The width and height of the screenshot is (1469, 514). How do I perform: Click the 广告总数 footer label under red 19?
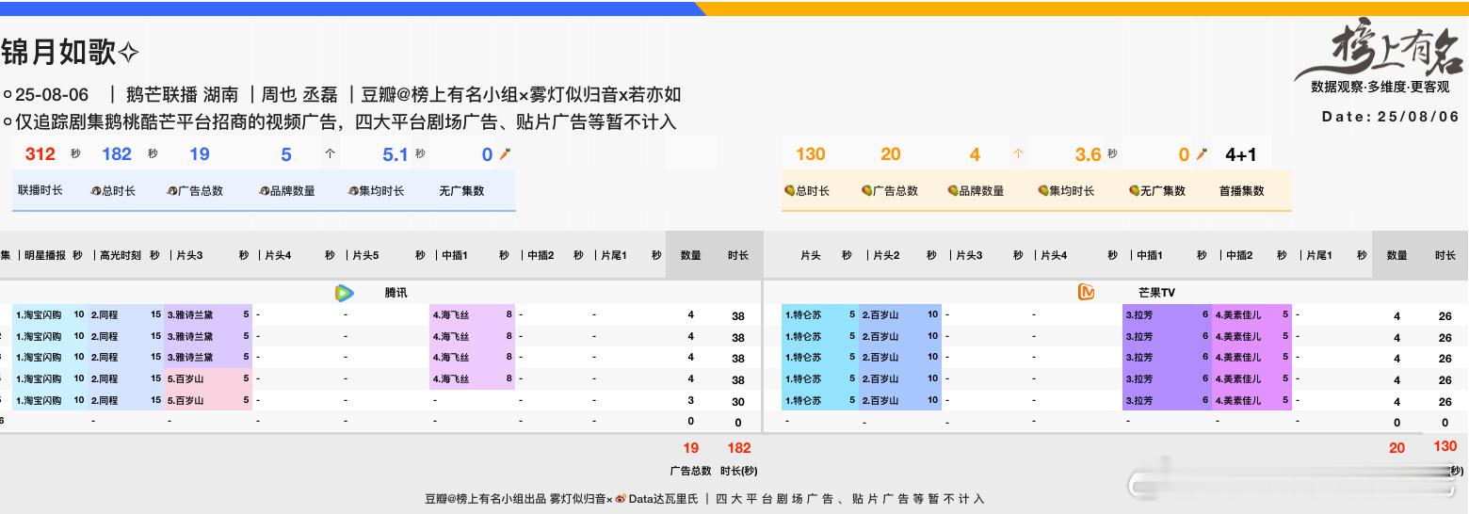(690, 471)
